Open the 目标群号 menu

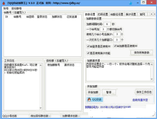[x=16, y=8]
